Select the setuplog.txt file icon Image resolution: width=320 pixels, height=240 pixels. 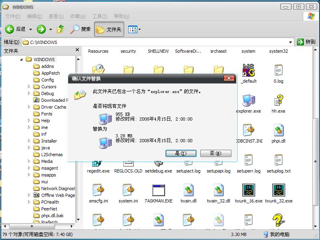278,160
